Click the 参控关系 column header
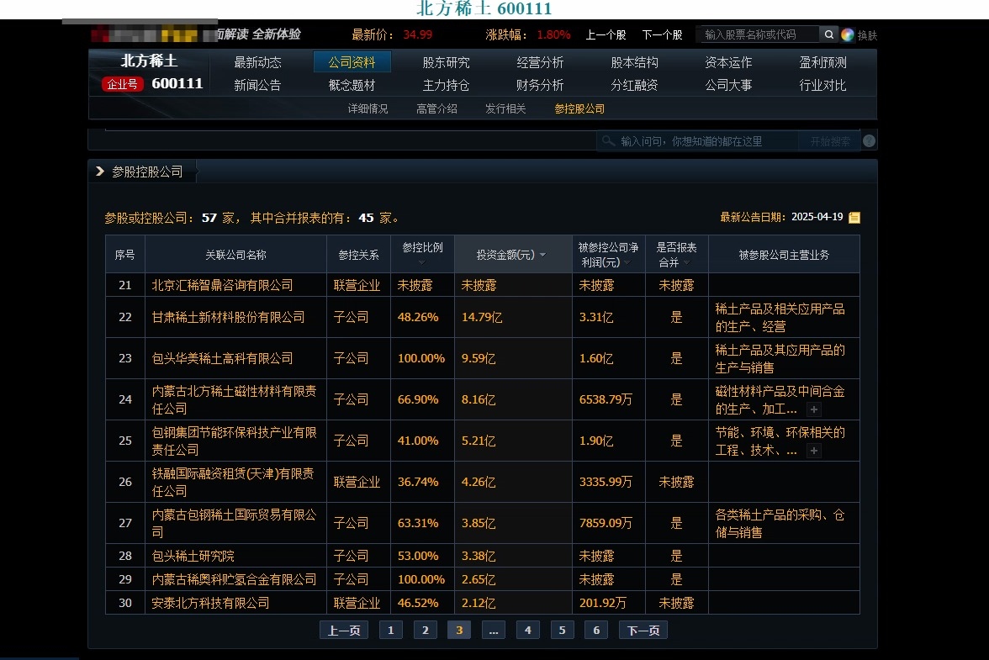 [x=358, y=255]
